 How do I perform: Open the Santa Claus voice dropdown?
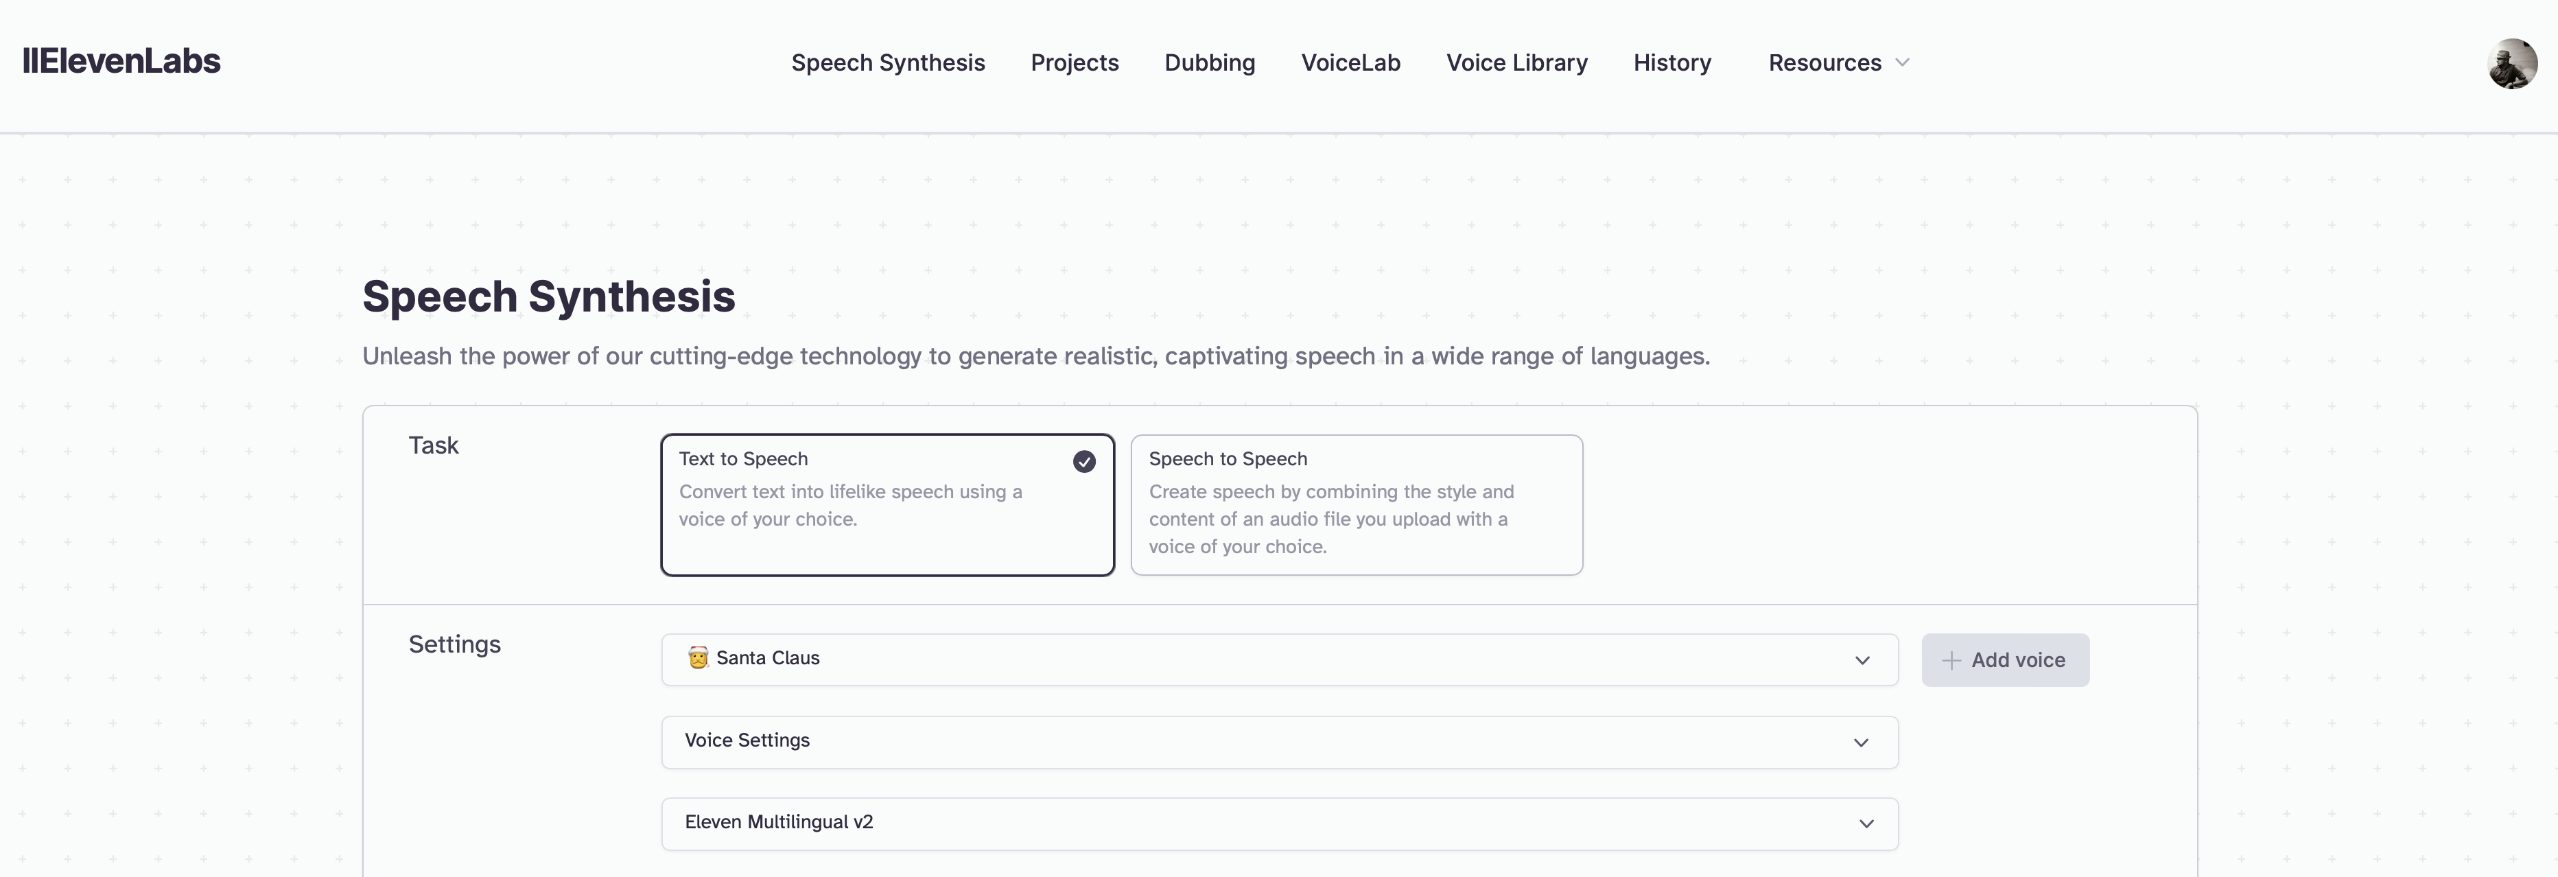[1279, 659]
